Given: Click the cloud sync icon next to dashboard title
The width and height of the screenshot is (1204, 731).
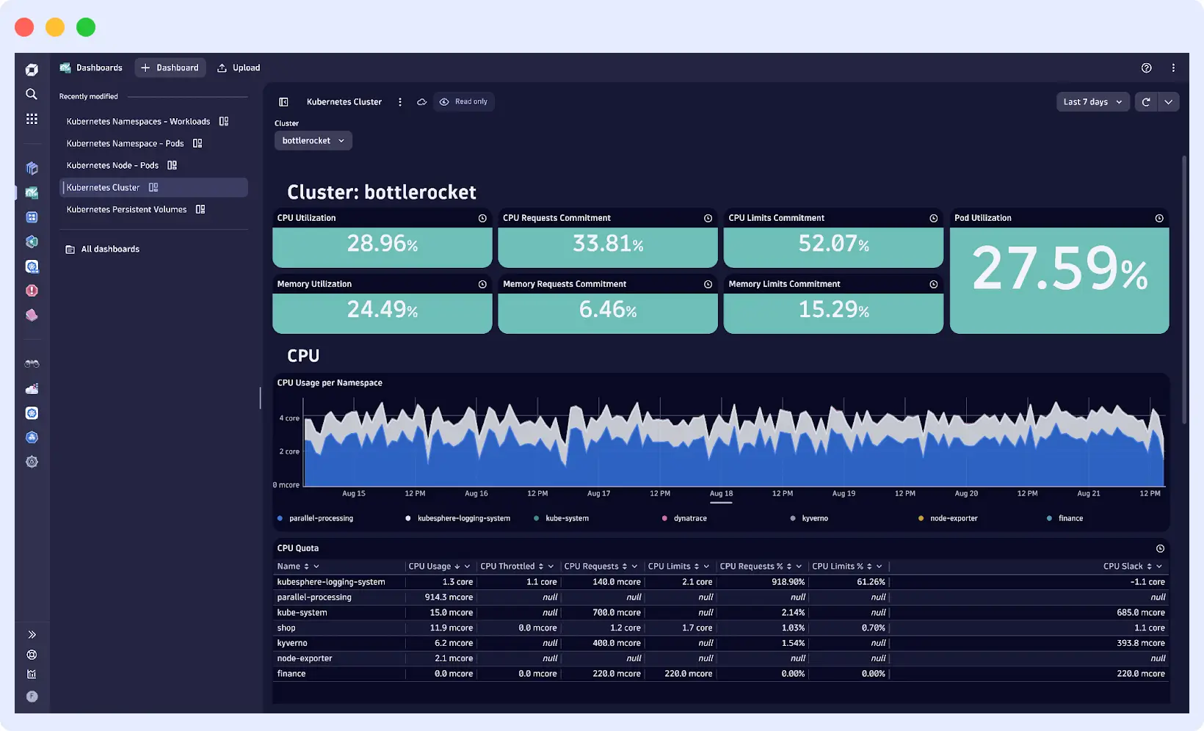Looking at the screenshot, I should [421, 102].
